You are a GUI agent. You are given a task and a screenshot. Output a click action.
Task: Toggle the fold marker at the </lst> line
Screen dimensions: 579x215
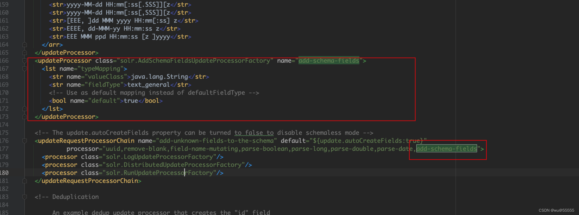25,109
